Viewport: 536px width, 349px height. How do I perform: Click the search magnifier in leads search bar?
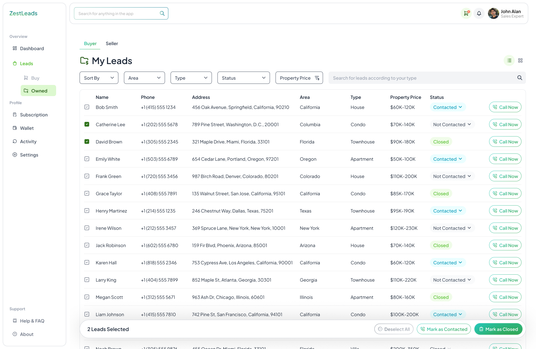[520, 78]
